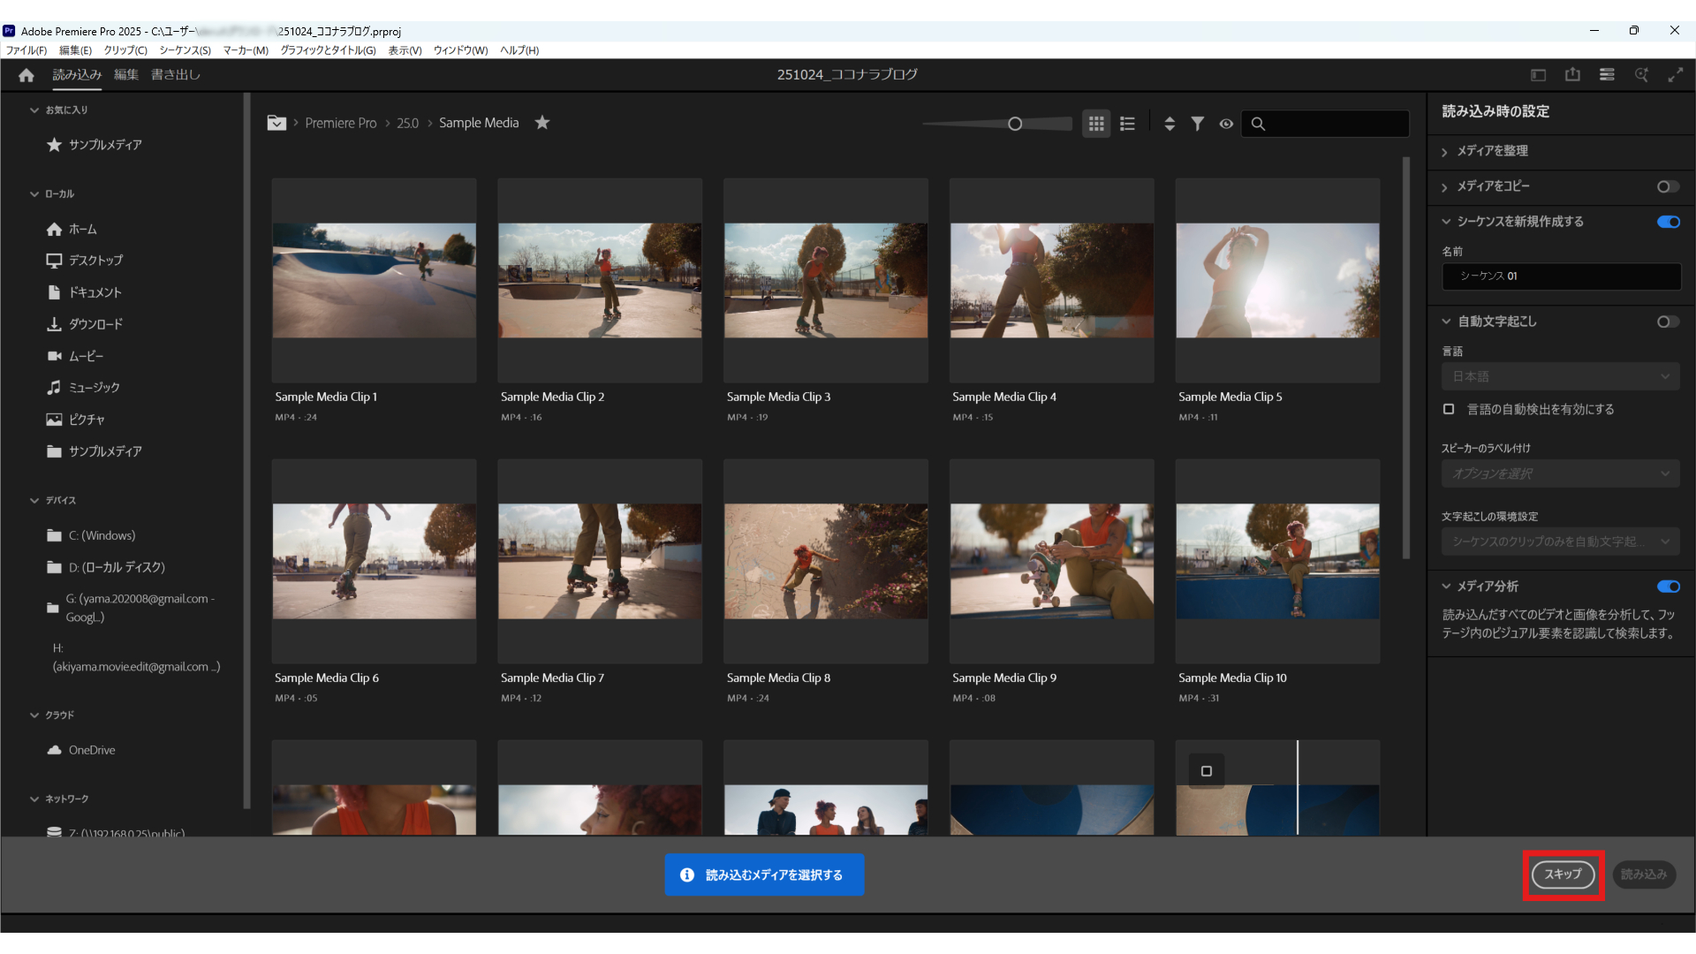Open the funnel filter options
This screenshot has height=954, width=1696.
point(1197,124)
